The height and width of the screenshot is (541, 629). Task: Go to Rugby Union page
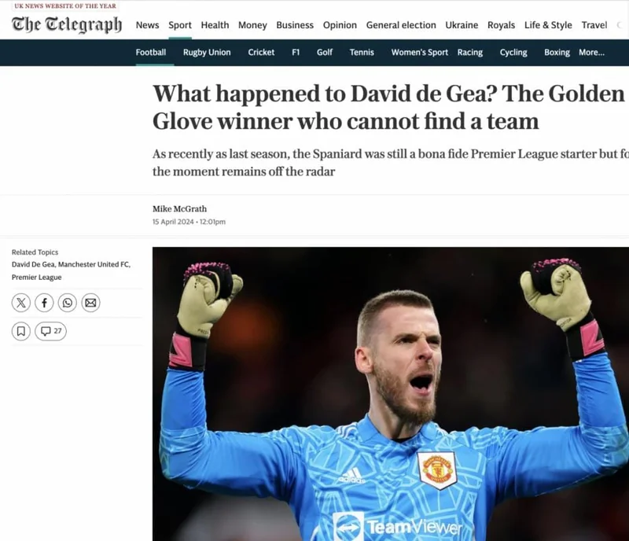pyautogui.click(x=207, y=52)
